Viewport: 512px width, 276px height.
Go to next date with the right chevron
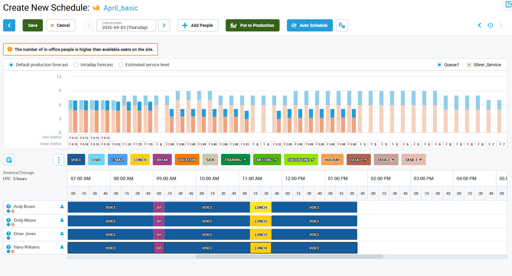click(x=164, y=25)
